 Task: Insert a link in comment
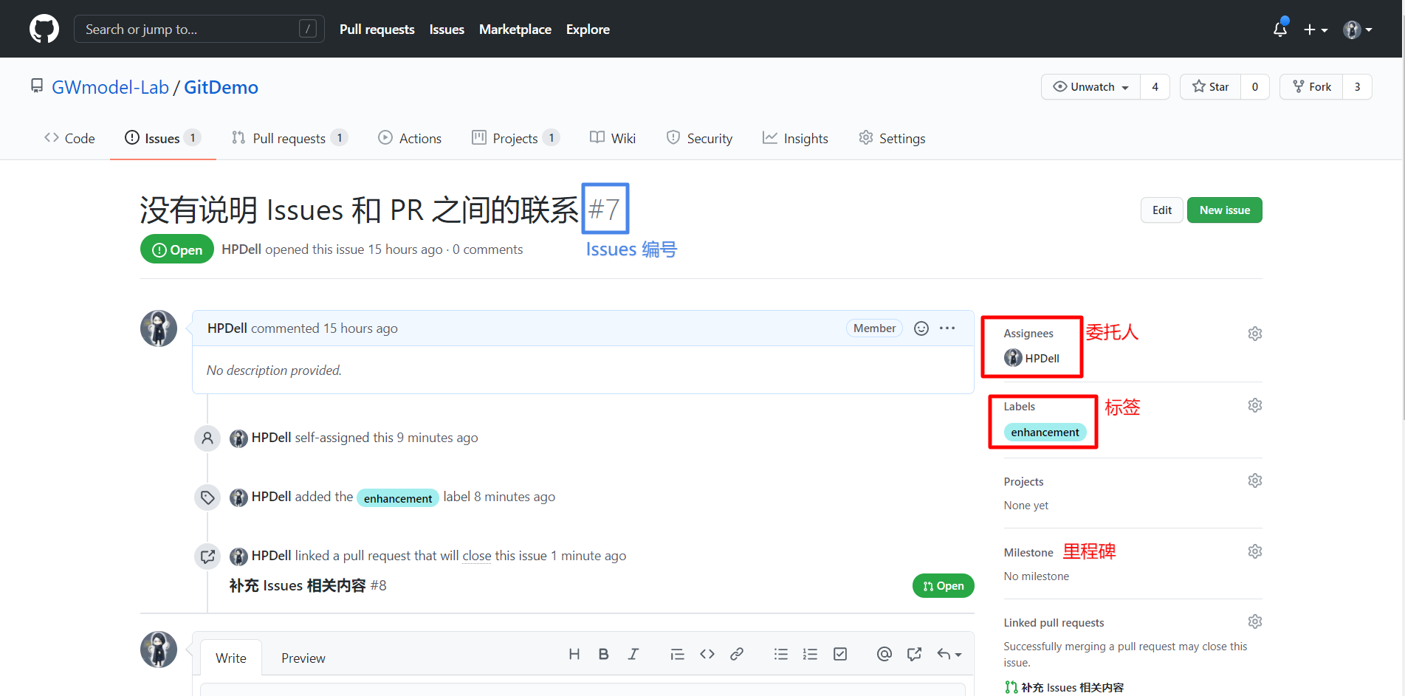click(737, 654)
